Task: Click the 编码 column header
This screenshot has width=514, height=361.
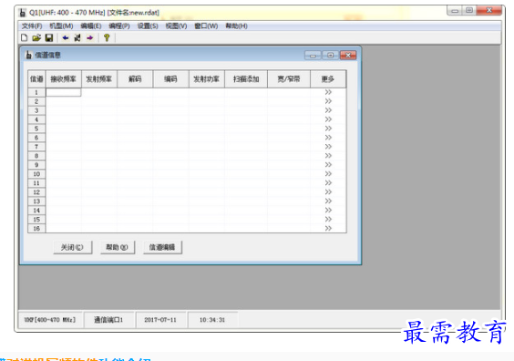Action: click(x=170, y=79)
